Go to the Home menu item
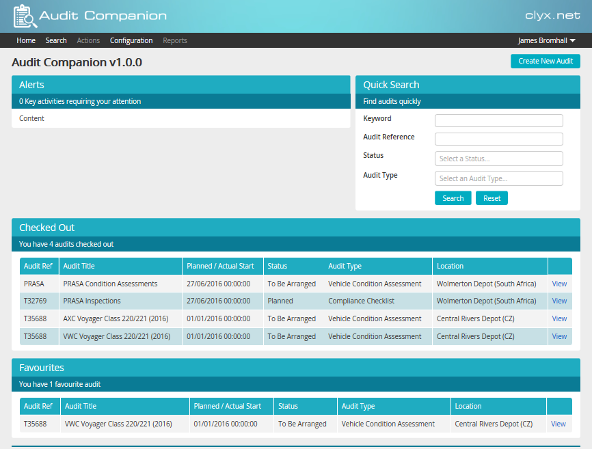Image resolution: width=592 pixels, height=449 pixels. pyautogui.click(x=26, y=40)
